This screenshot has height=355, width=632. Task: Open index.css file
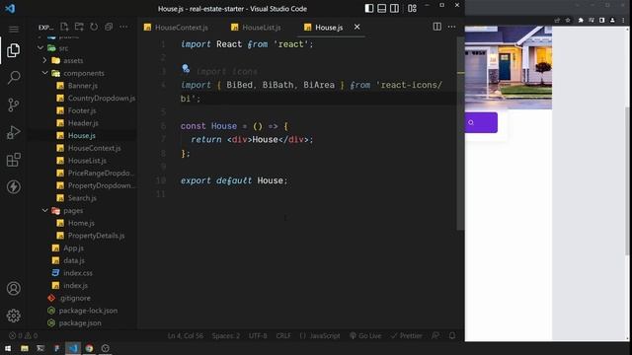coord(78,273)
